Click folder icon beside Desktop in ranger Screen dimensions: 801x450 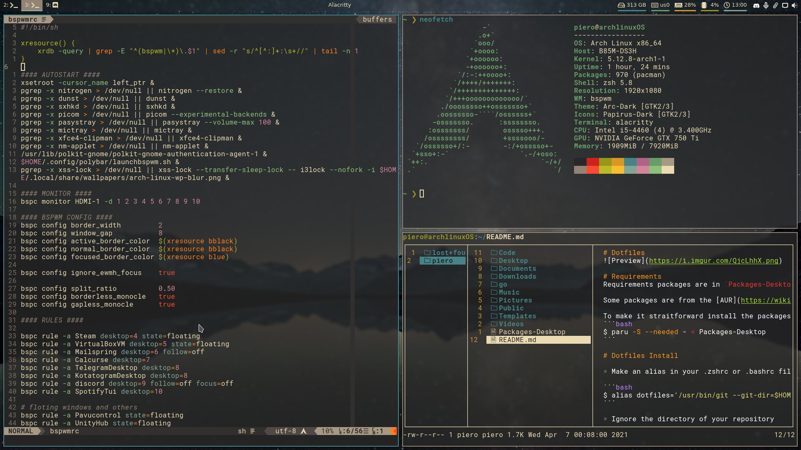coord(494,260)
